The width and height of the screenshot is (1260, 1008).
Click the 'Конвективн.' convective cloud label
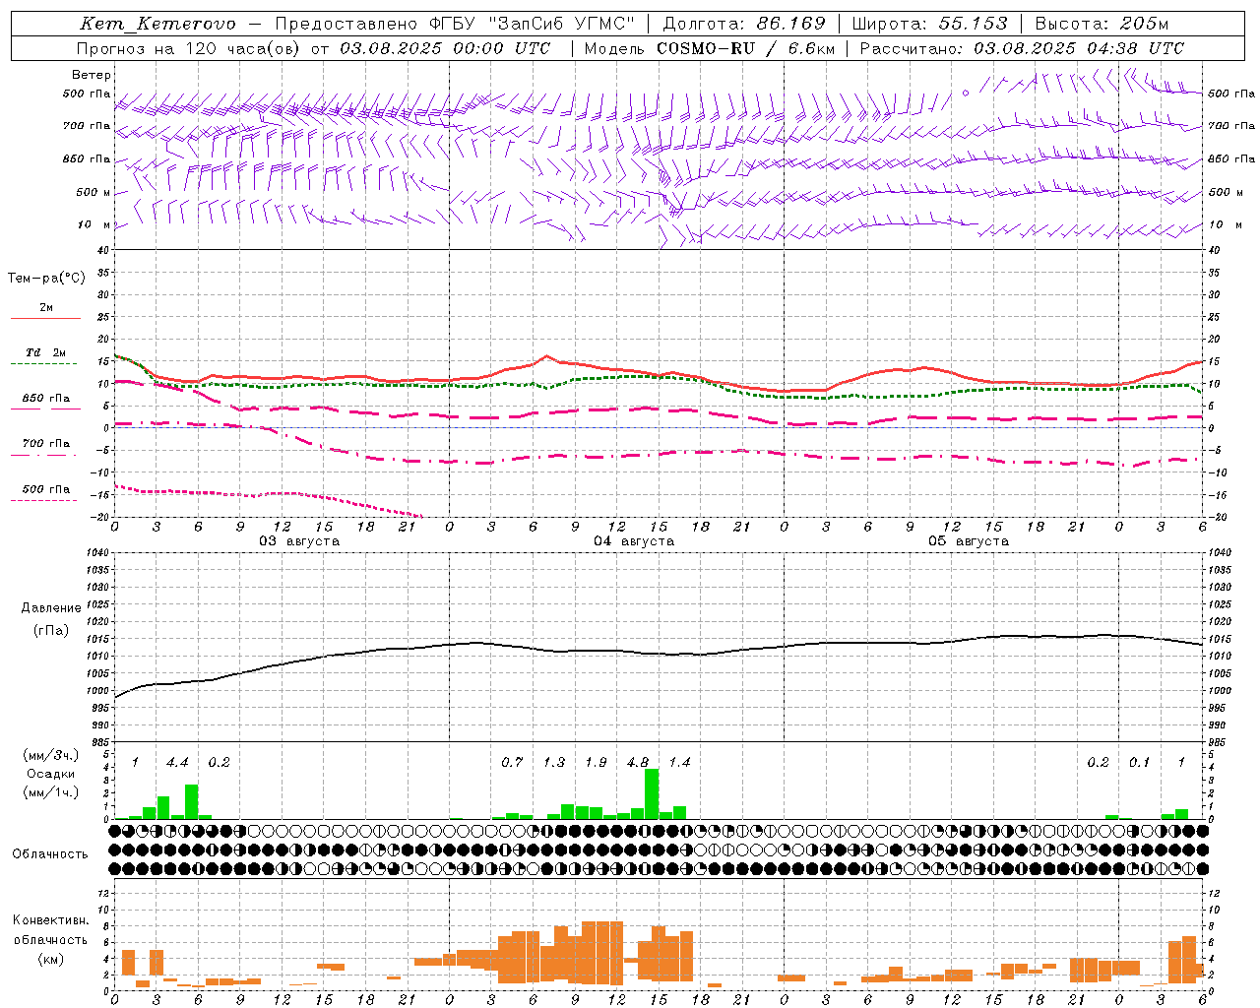[51, 920]
